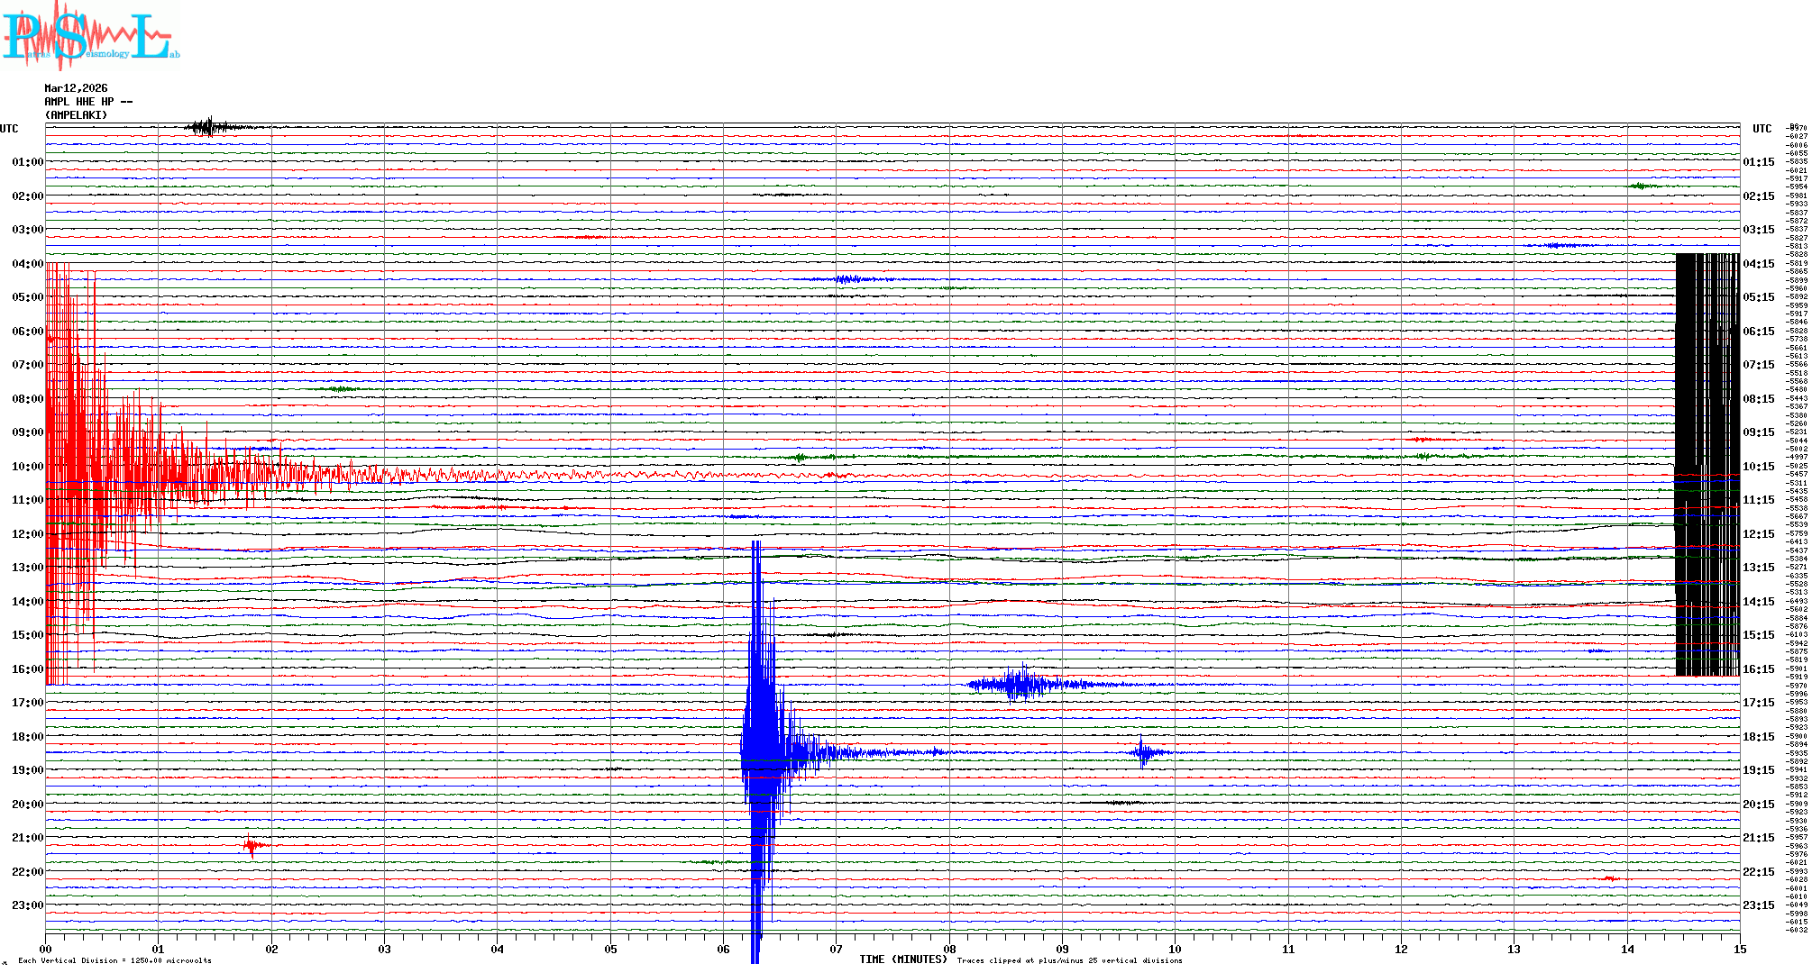Click the traces clipped footnote text

pyautogui.click(x=1069, y=960)
